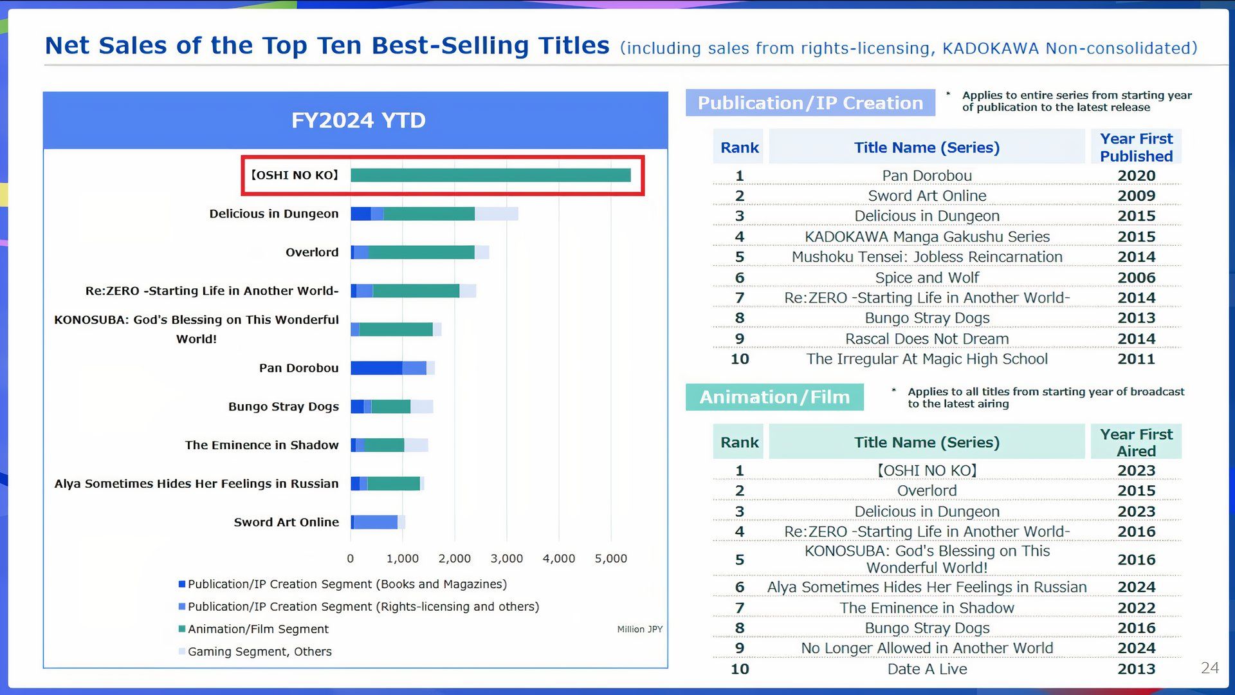The image size is (1235, 695).
Task: Click 'Bungo Stray Dogs' in animation table
Action: [927, 628]
